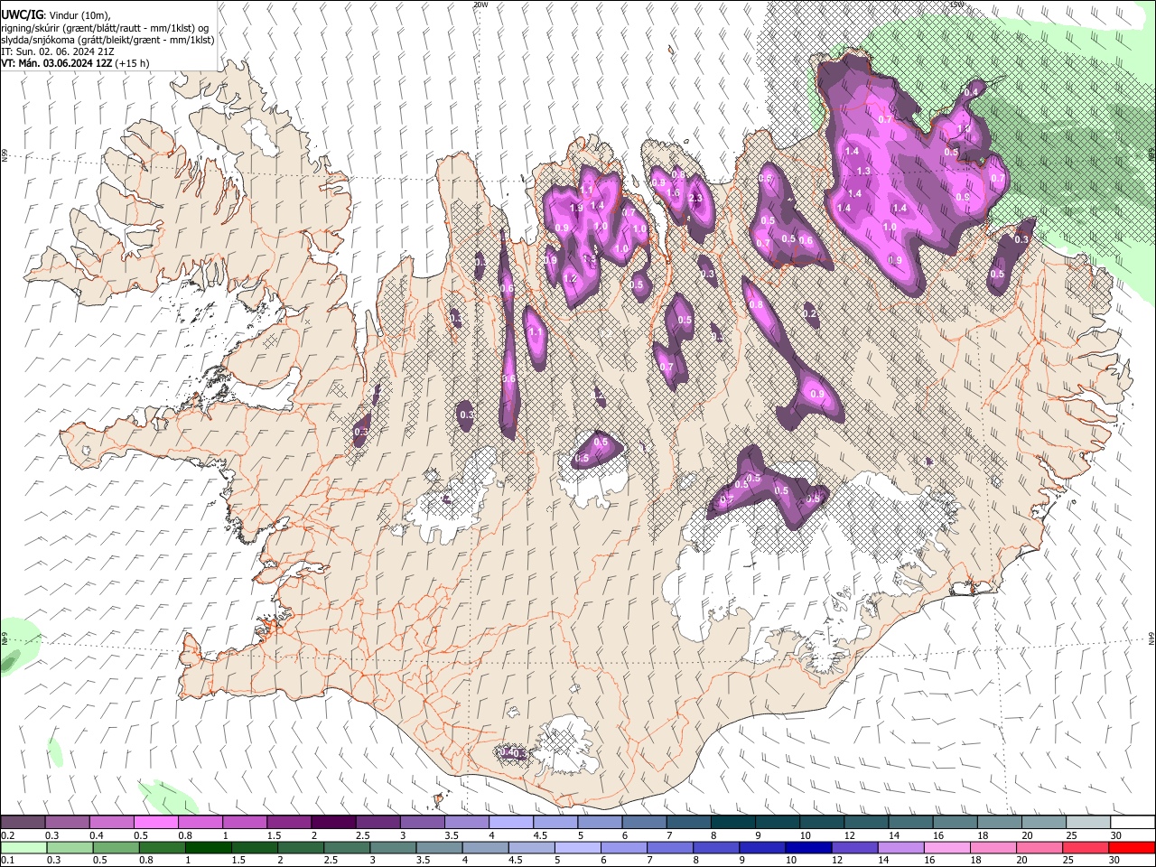The width and height of the screenshot is (1156, 867).
Task: Pick the 16 light pink swatch in the rain legend
Action: pos(946,848)
